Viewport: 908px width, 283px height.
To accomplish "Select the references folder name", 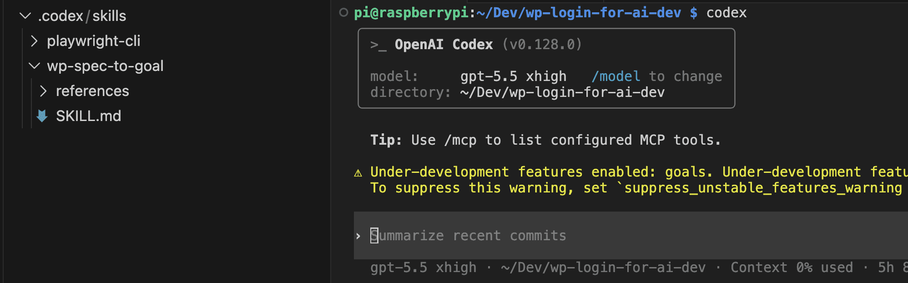I will 92,91.
